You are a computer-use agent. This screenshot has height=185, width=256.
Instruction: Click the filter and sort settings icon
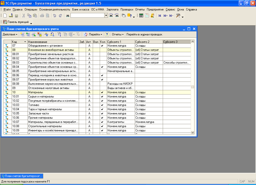coord(59,34)
